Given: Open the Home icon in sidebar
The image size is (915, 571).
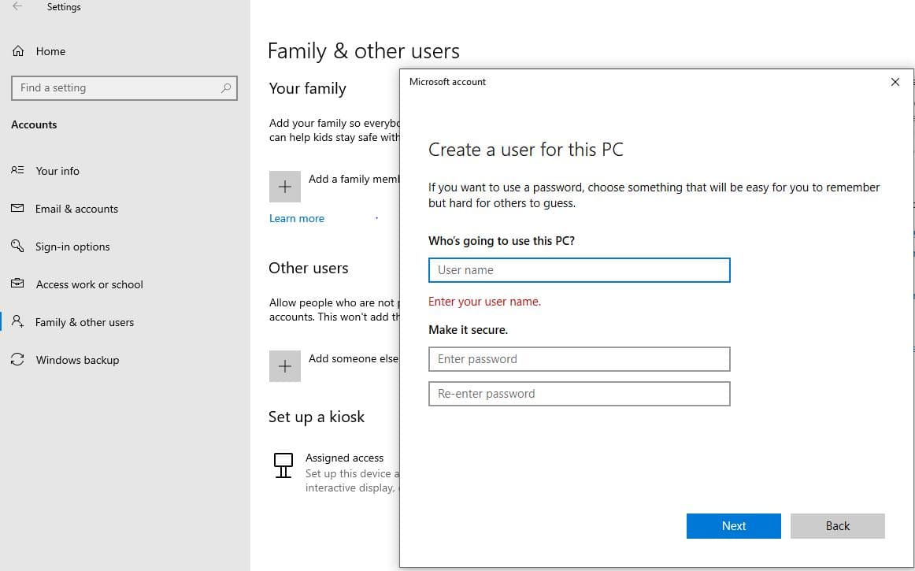Looking at the screenshot, I should coord(18,51).
